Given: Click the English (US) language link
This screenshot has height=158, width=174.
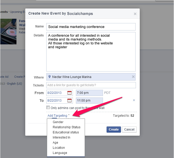Looking at the screenshot, I should (x=14, y=84).
